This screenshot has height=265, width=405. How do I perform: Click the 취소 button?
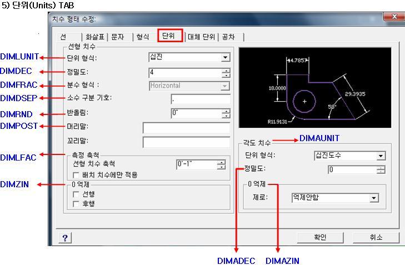[x=376, y=237]
